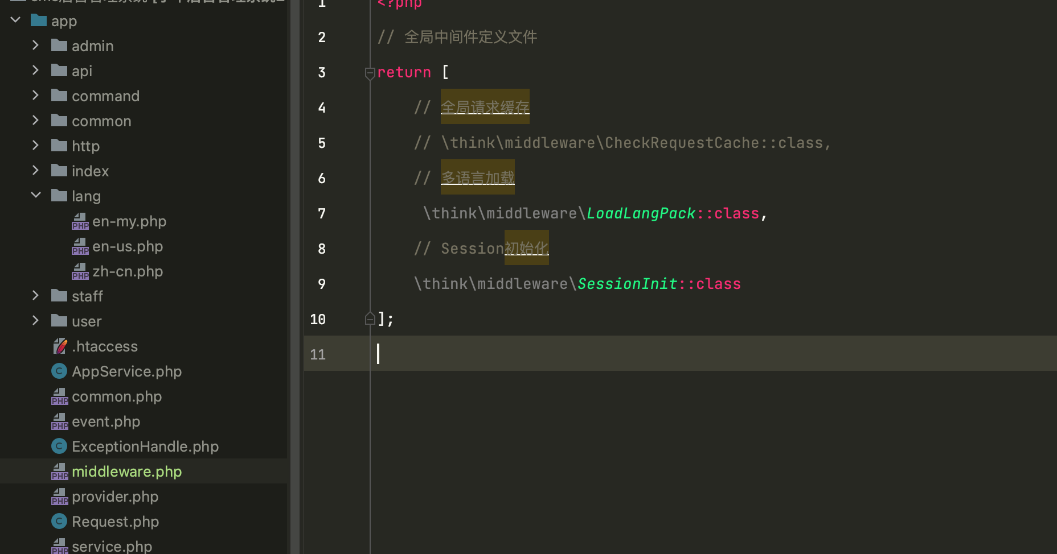Click the common folder icon
Viewport: 1057px width, 554px height.
click(59, 121)
